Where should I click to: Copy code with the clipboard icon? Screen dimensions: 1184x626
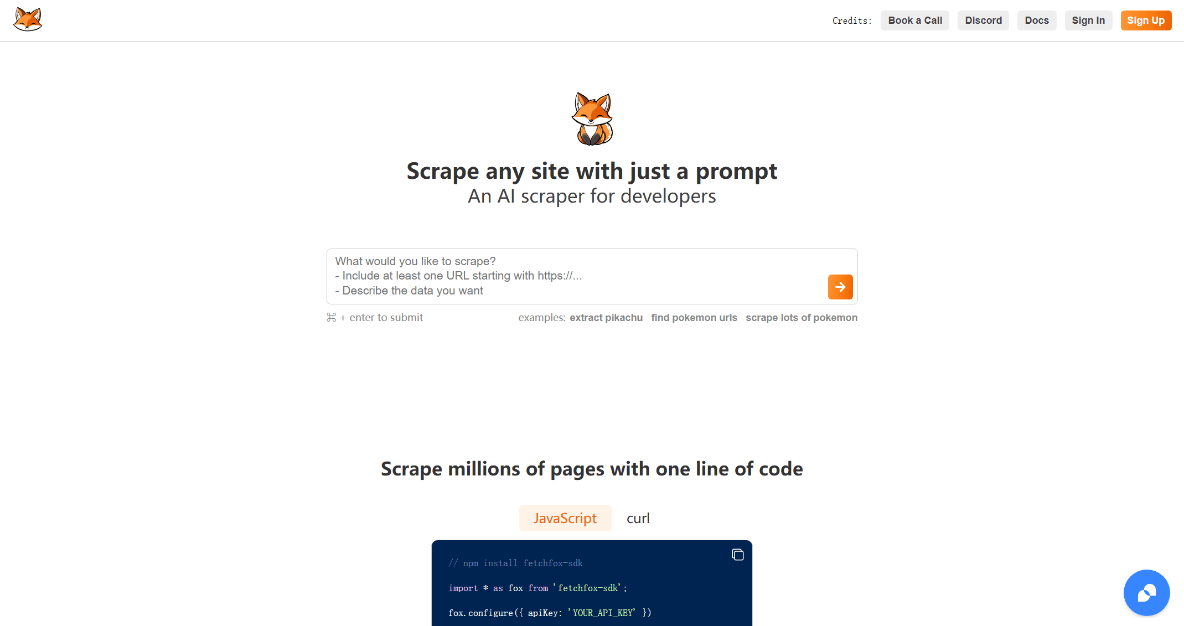(x=737, y=555)
